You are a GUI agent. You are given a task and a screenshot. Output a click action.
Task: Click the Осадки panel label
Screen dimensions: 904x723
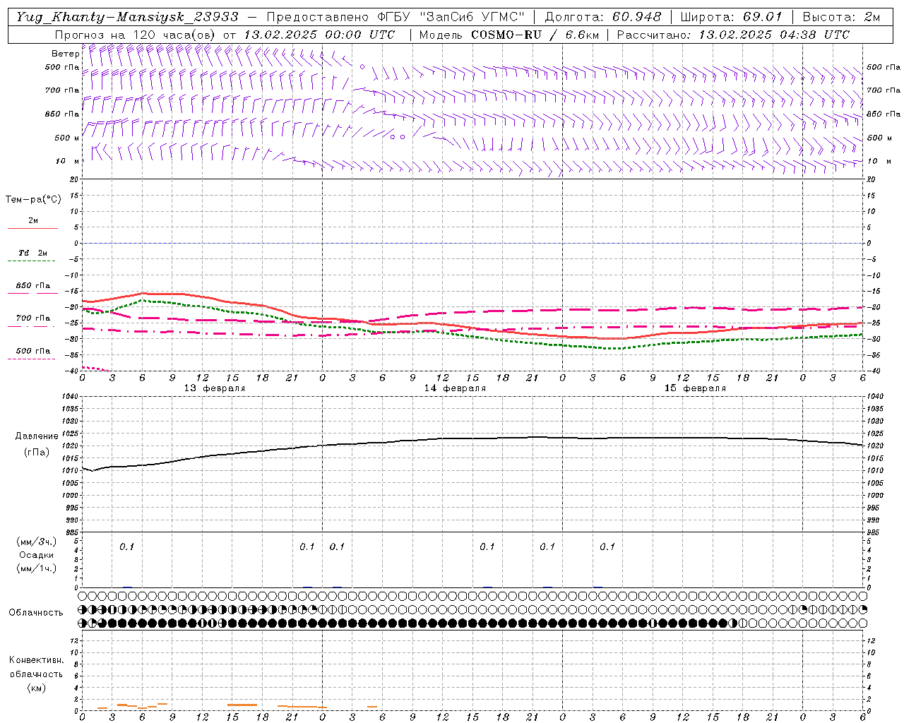pyautogui.click(x=37, y=555)
